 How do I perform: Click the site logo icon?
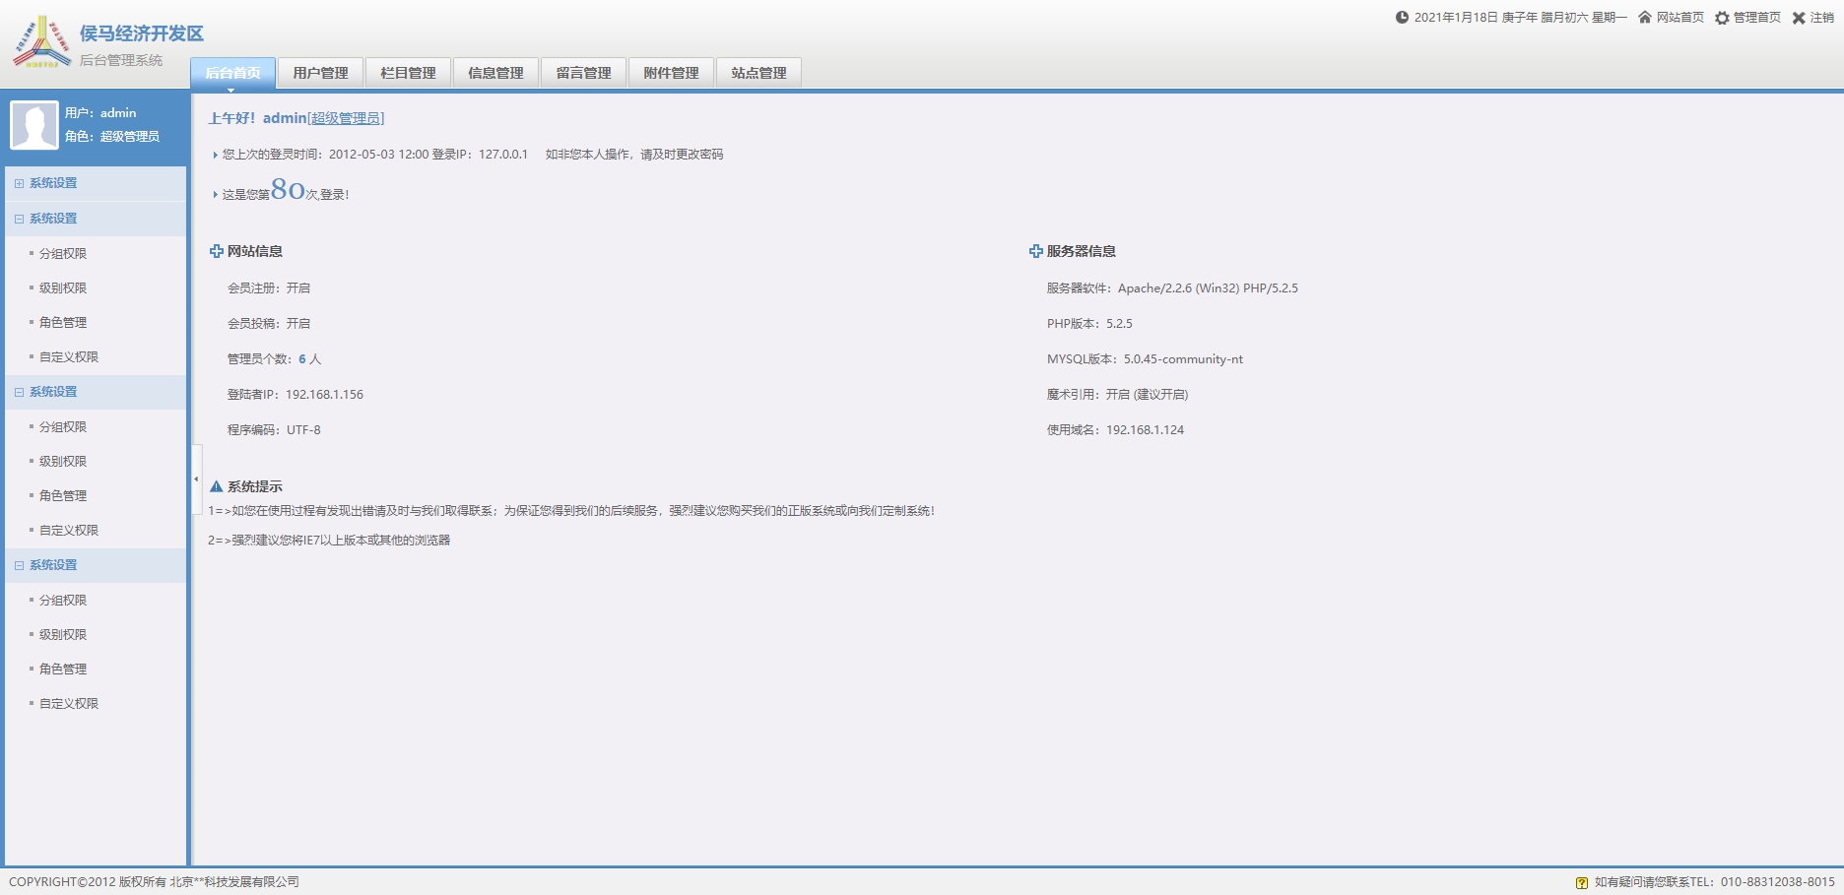(x=41, y=41)
